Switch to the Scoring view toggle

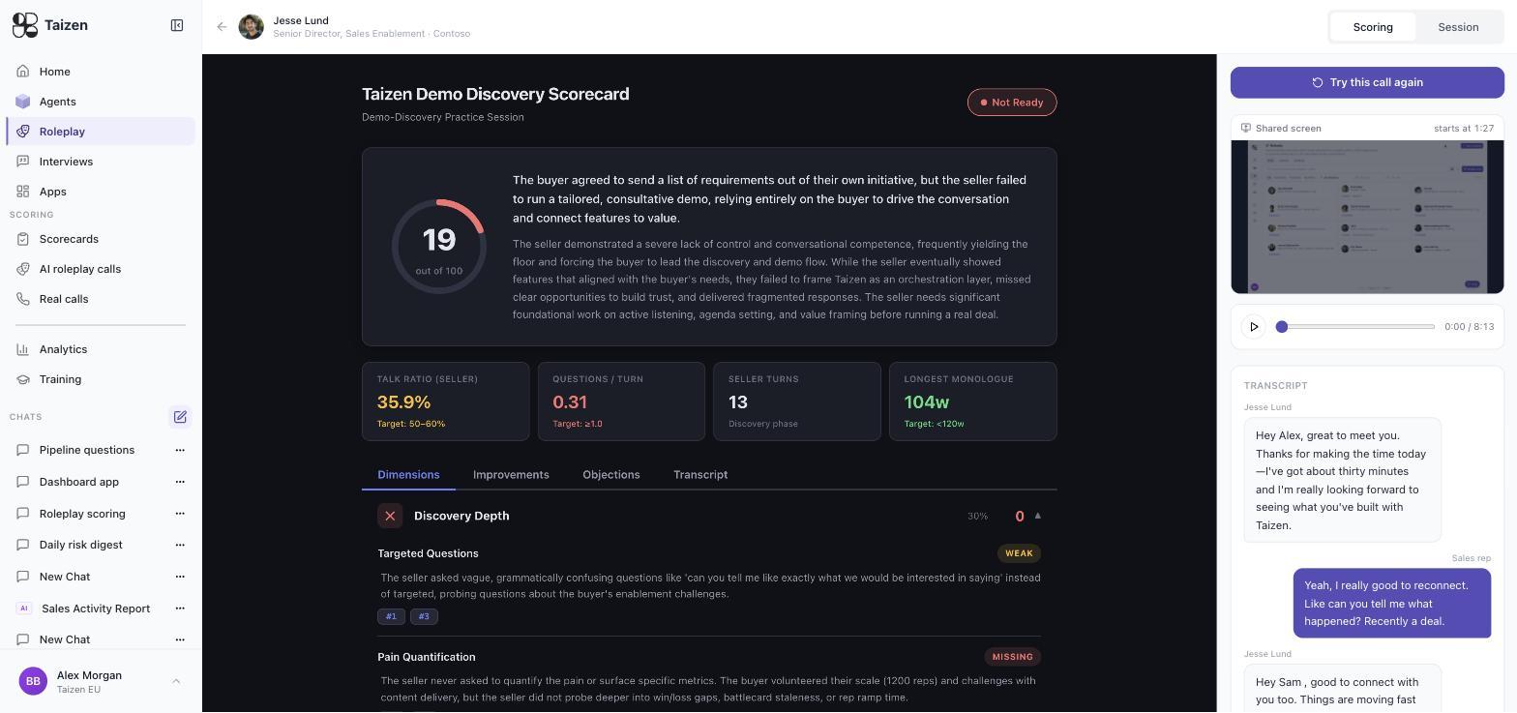coord(1373,27)
